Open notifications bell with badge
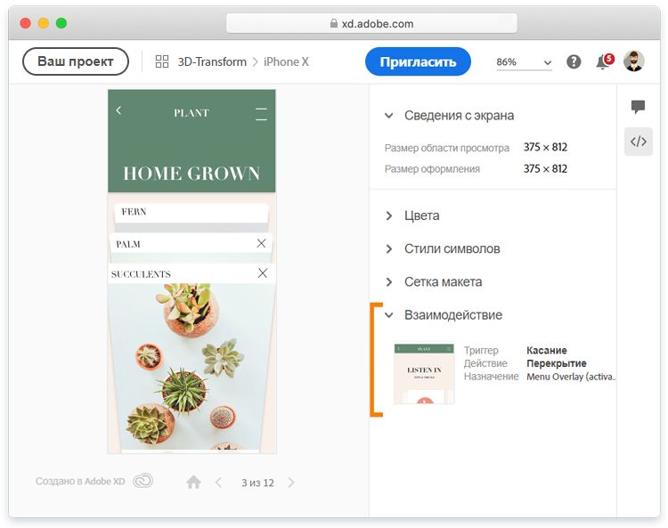 pos(605,61)
